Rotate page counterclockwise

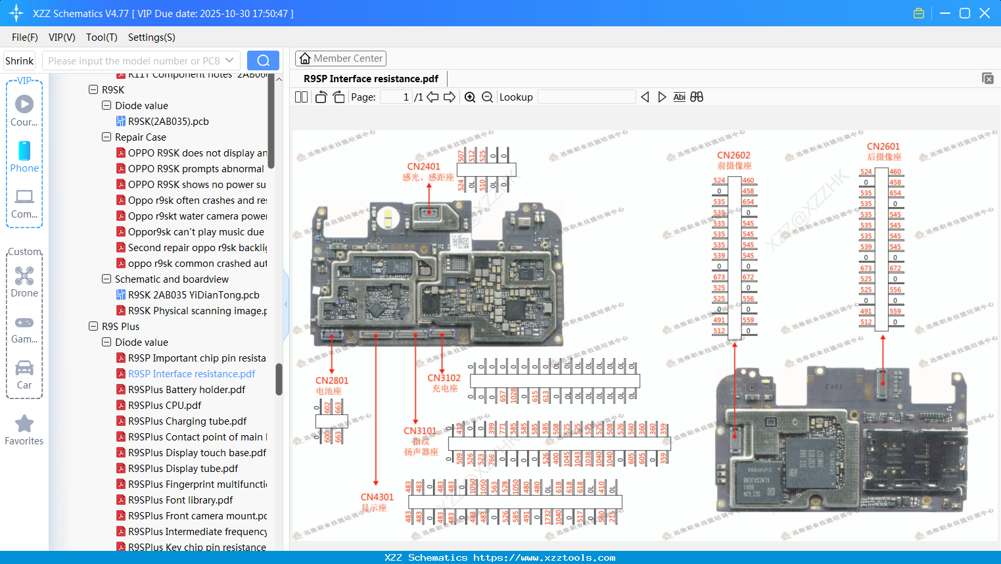[321, 97]
